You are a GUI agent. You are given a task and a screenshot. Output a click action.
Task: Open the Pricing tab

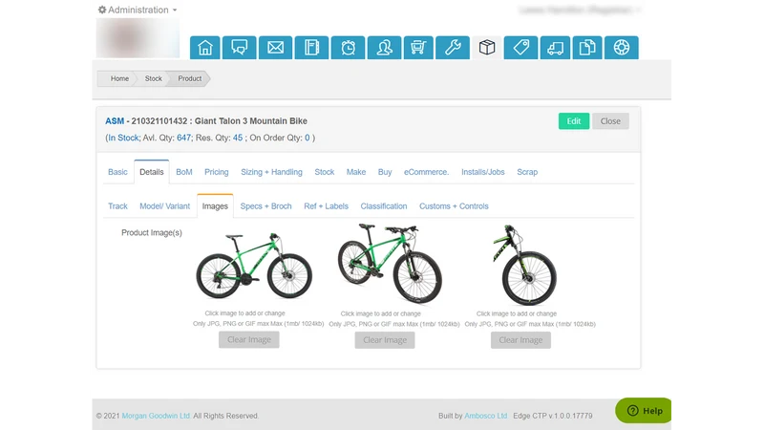217,172
